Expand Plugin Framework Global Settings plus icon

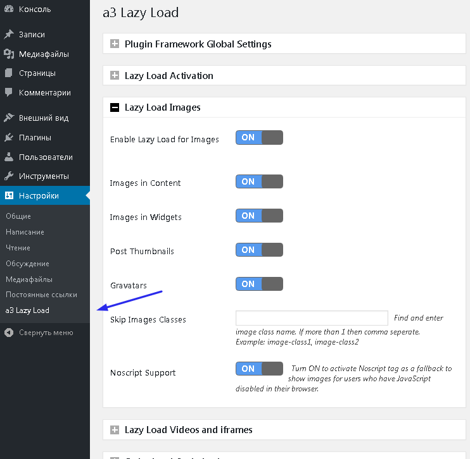tap(115, 44)
